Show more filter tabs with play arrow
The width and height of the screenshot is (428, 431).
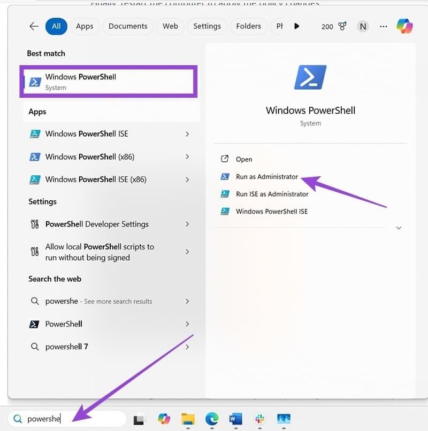tap(296, 26)
